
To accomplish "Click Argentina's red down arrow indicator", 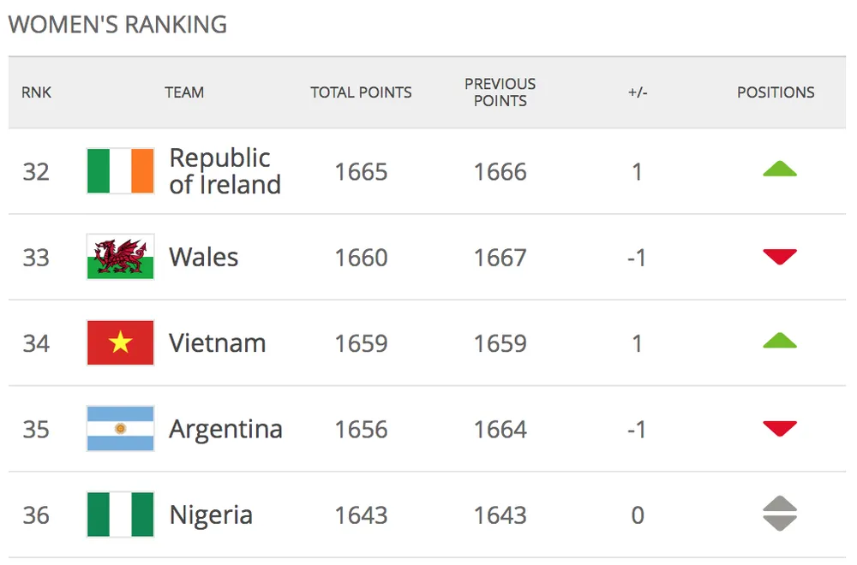I will [x=779, y=428].
